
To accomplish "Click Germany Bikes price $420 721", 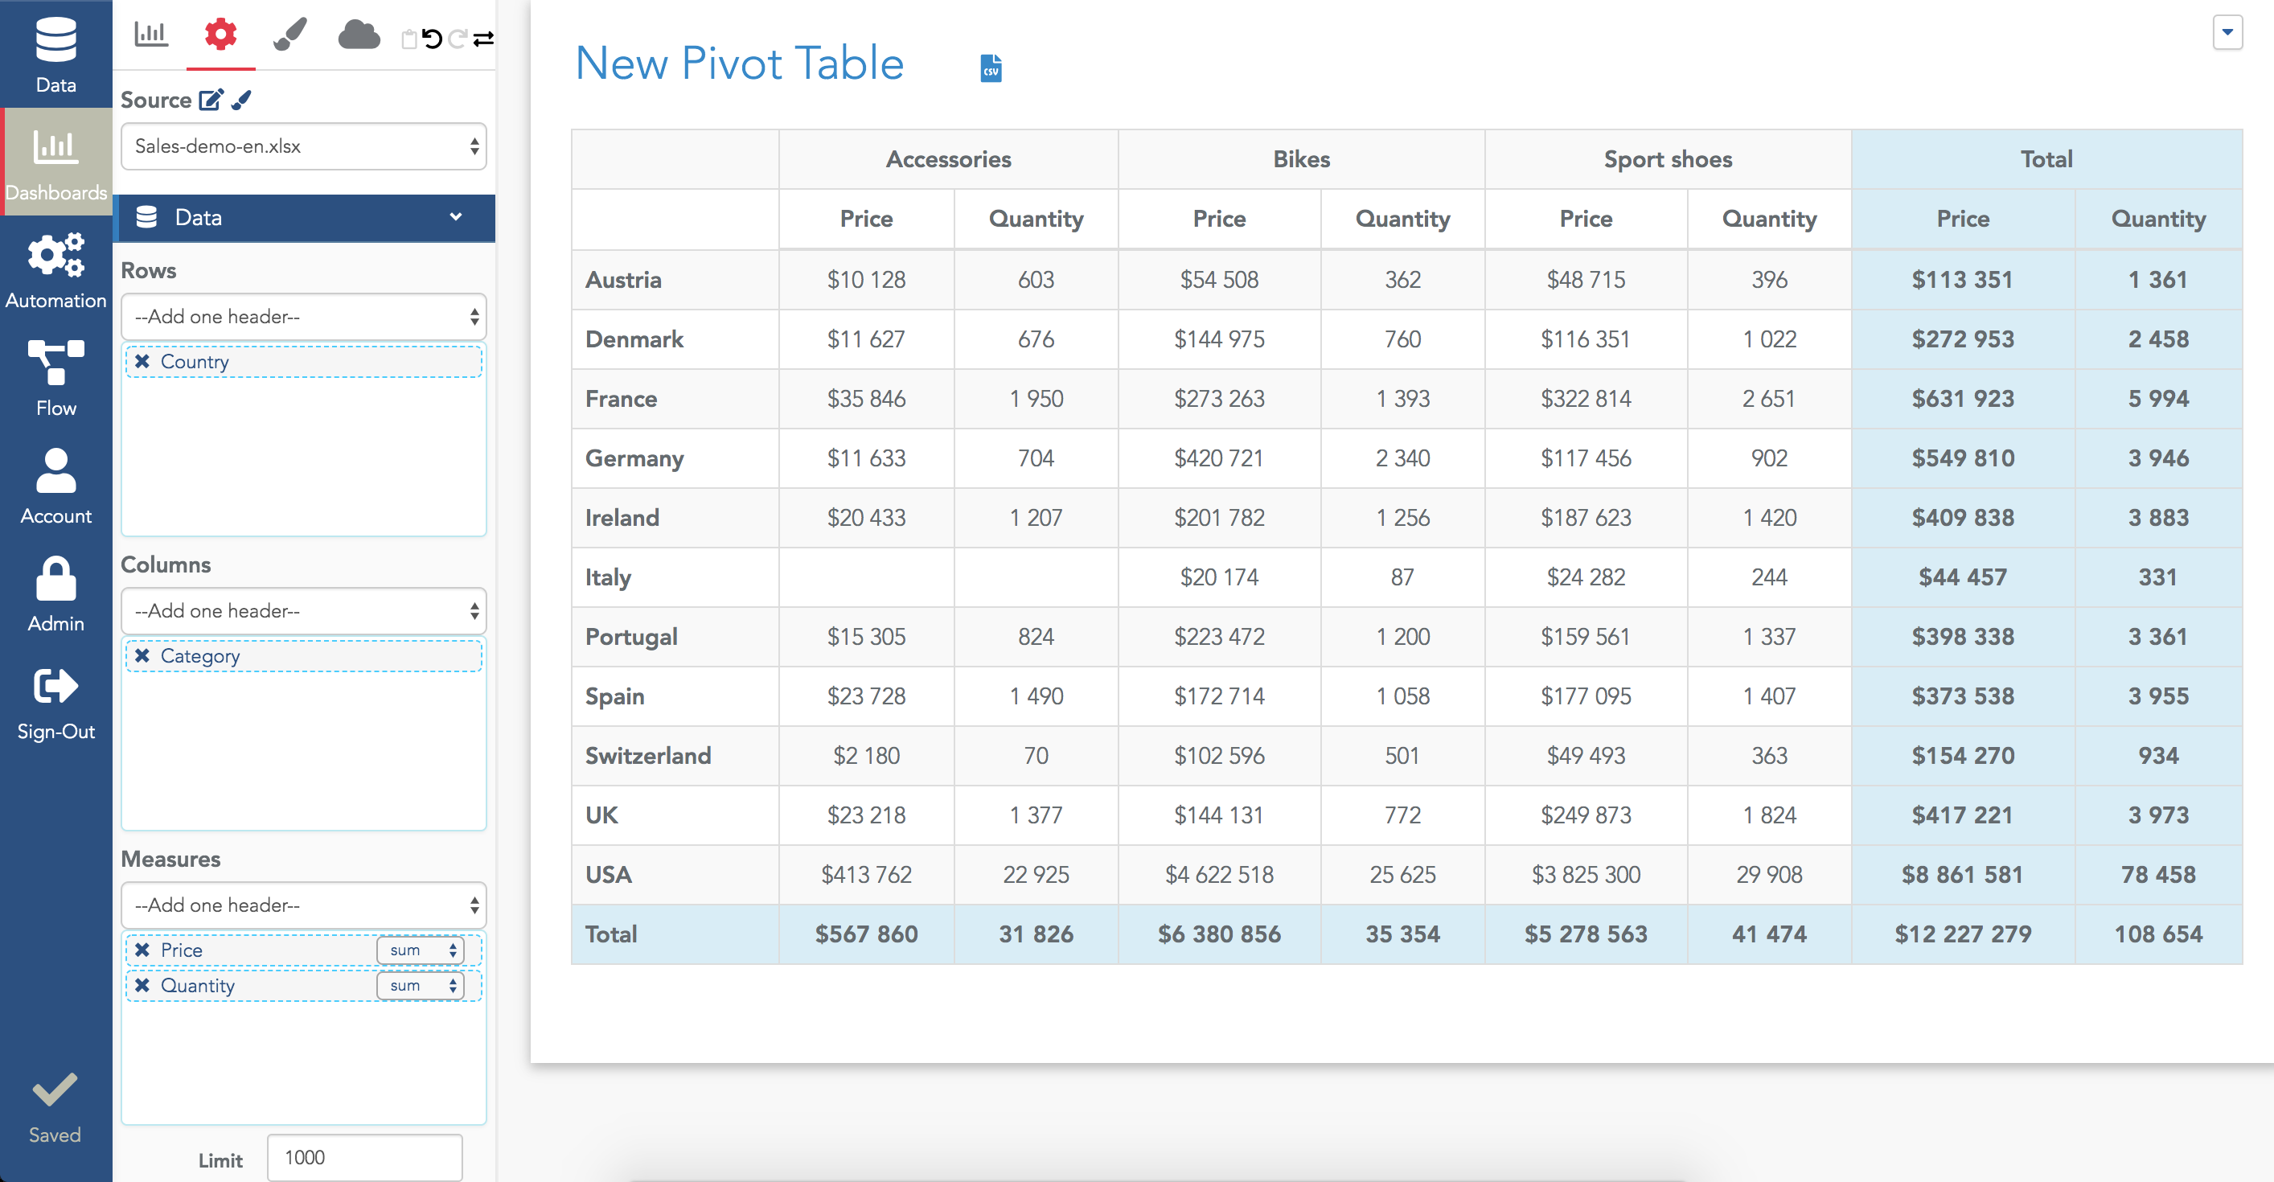I will [x=1219, y=458].
